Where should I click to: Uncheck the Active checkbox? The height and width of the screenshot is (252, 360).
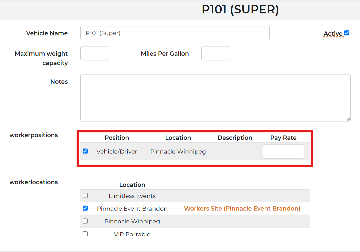pos(347,33)
